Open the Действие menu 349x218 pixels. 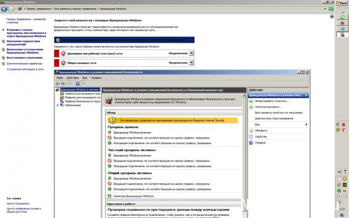[x=73, y=78]
